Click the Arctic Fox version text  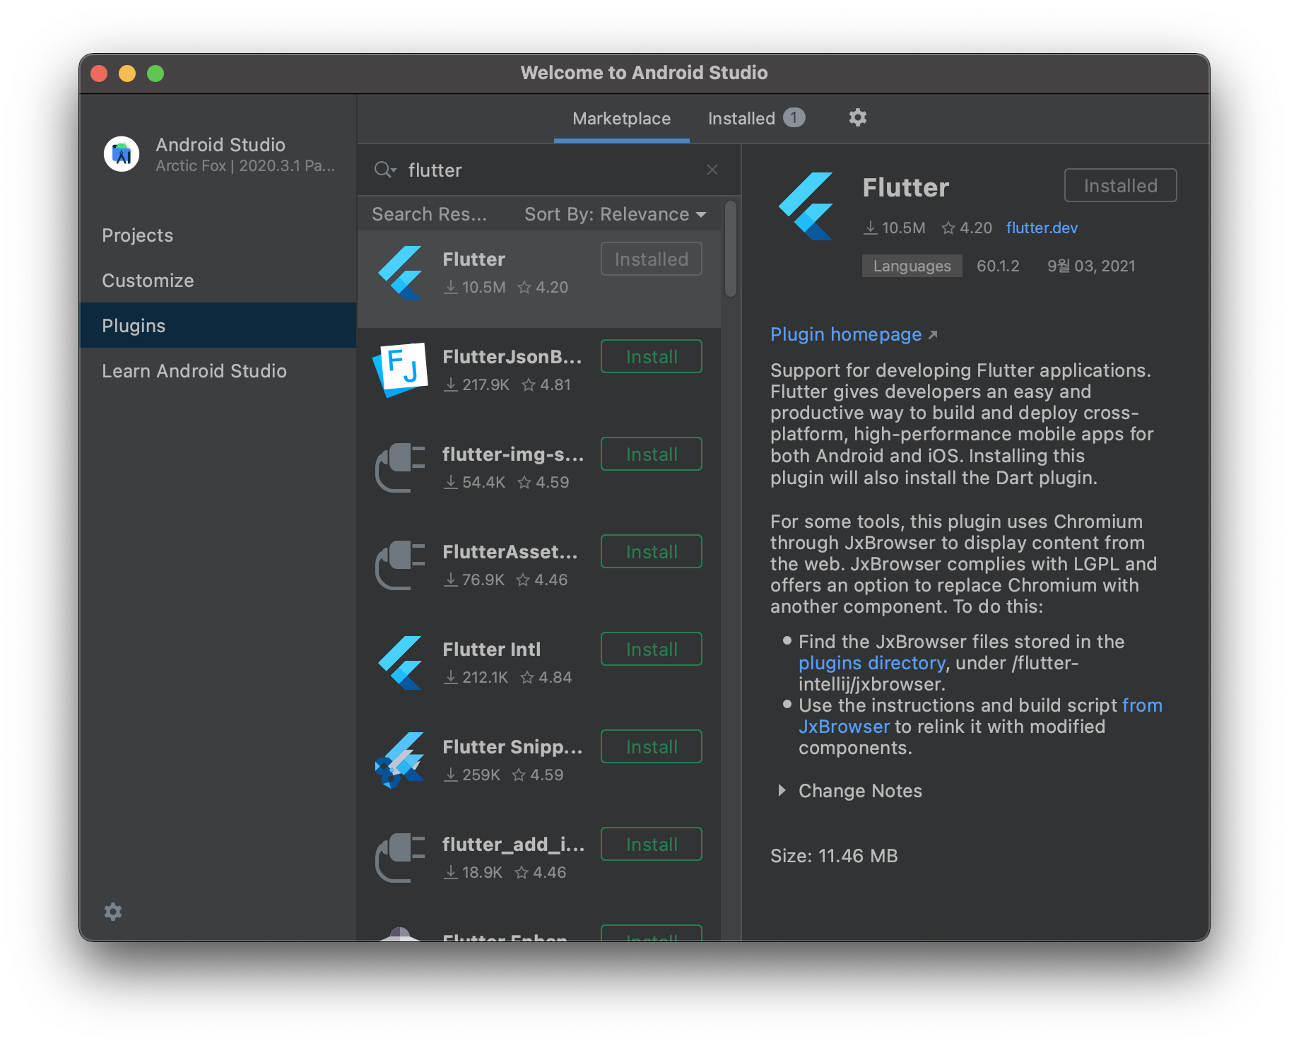point(245,165)
